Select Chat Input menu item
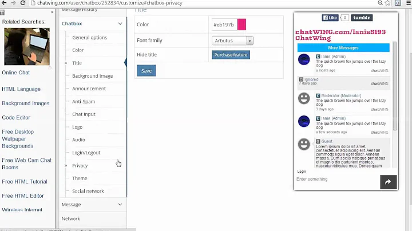The width and height of the screenshot is (412, 231). (84, 114)
